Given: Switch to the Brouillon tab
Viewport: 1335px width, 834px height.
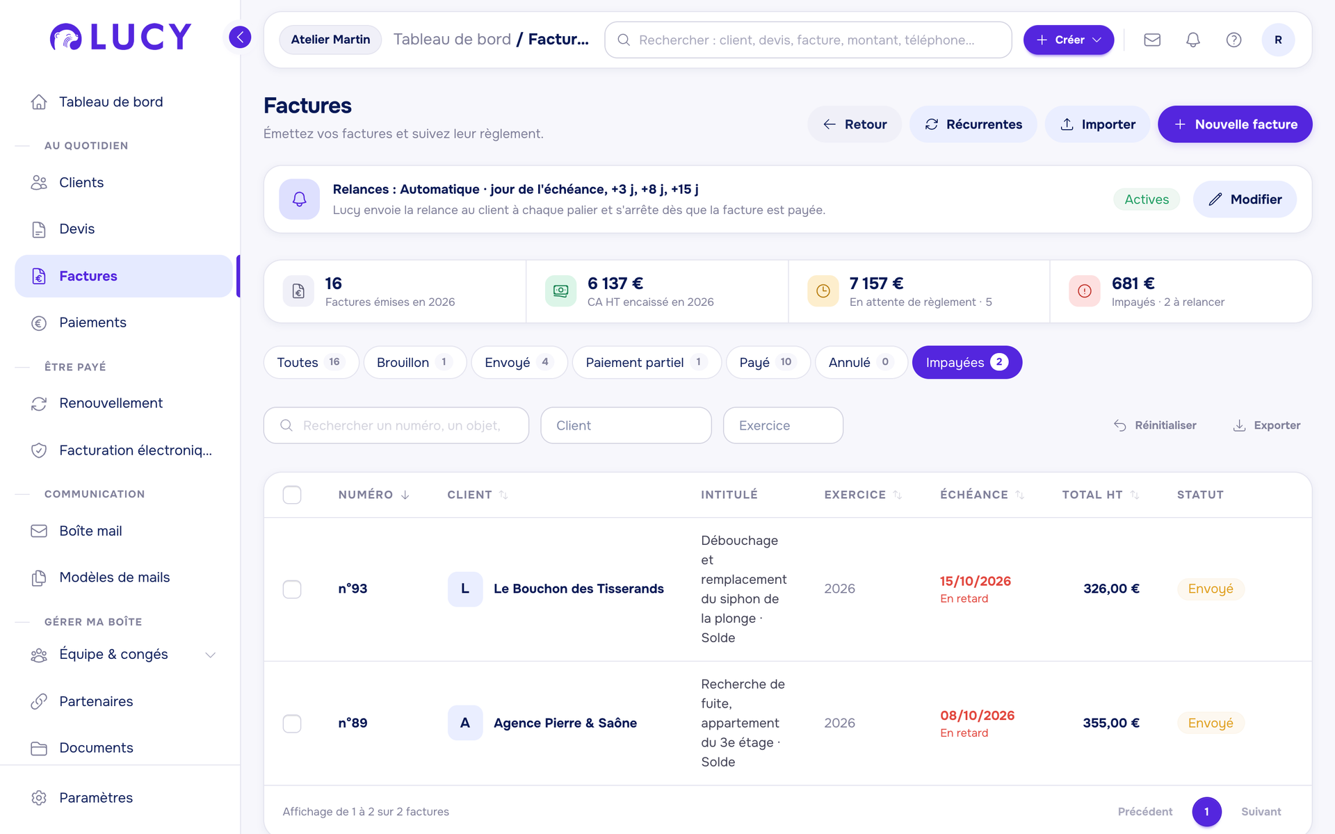Looking at the screenshot, I should click(x=415, y=362).
